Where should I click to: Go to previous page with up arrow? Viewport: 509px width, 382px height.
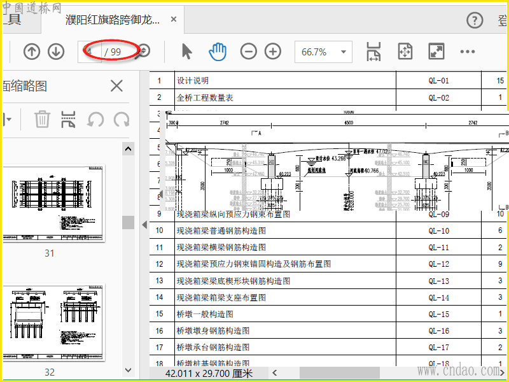point(32,52)
